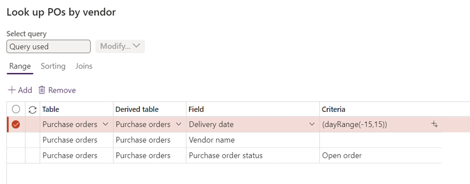The height and width of the screenshot is (184, 470).
Task: Switch to the Joins tab
Action: pyautogui.click(x=84, y=66)
